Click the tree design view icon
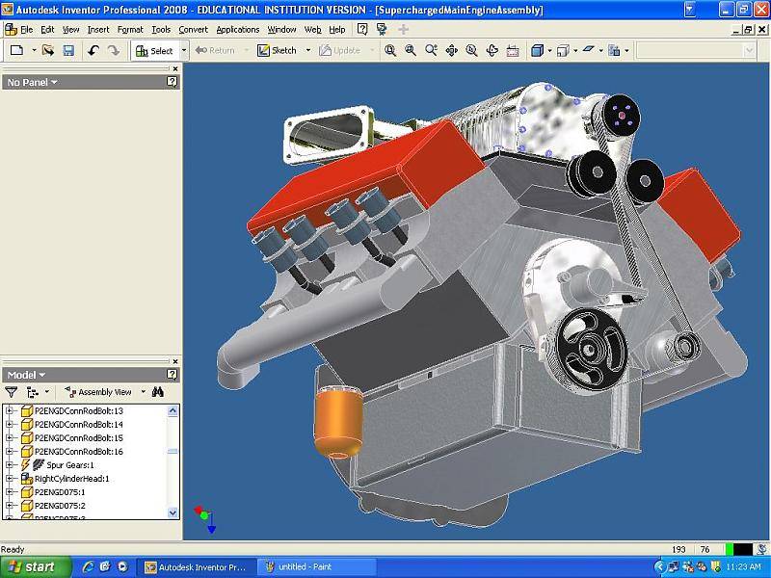This screenshot has height=578, width=771. [x=33, y=392]
